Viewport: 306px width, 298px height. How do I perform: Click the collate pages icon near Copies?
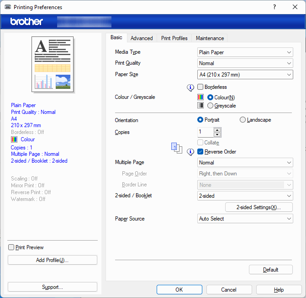point(176,148)
